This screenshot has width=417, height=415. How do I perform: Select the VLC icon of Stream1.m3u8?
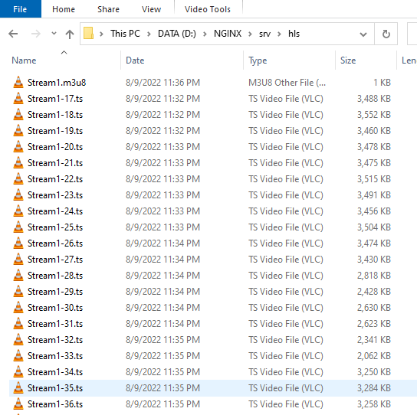18,83
